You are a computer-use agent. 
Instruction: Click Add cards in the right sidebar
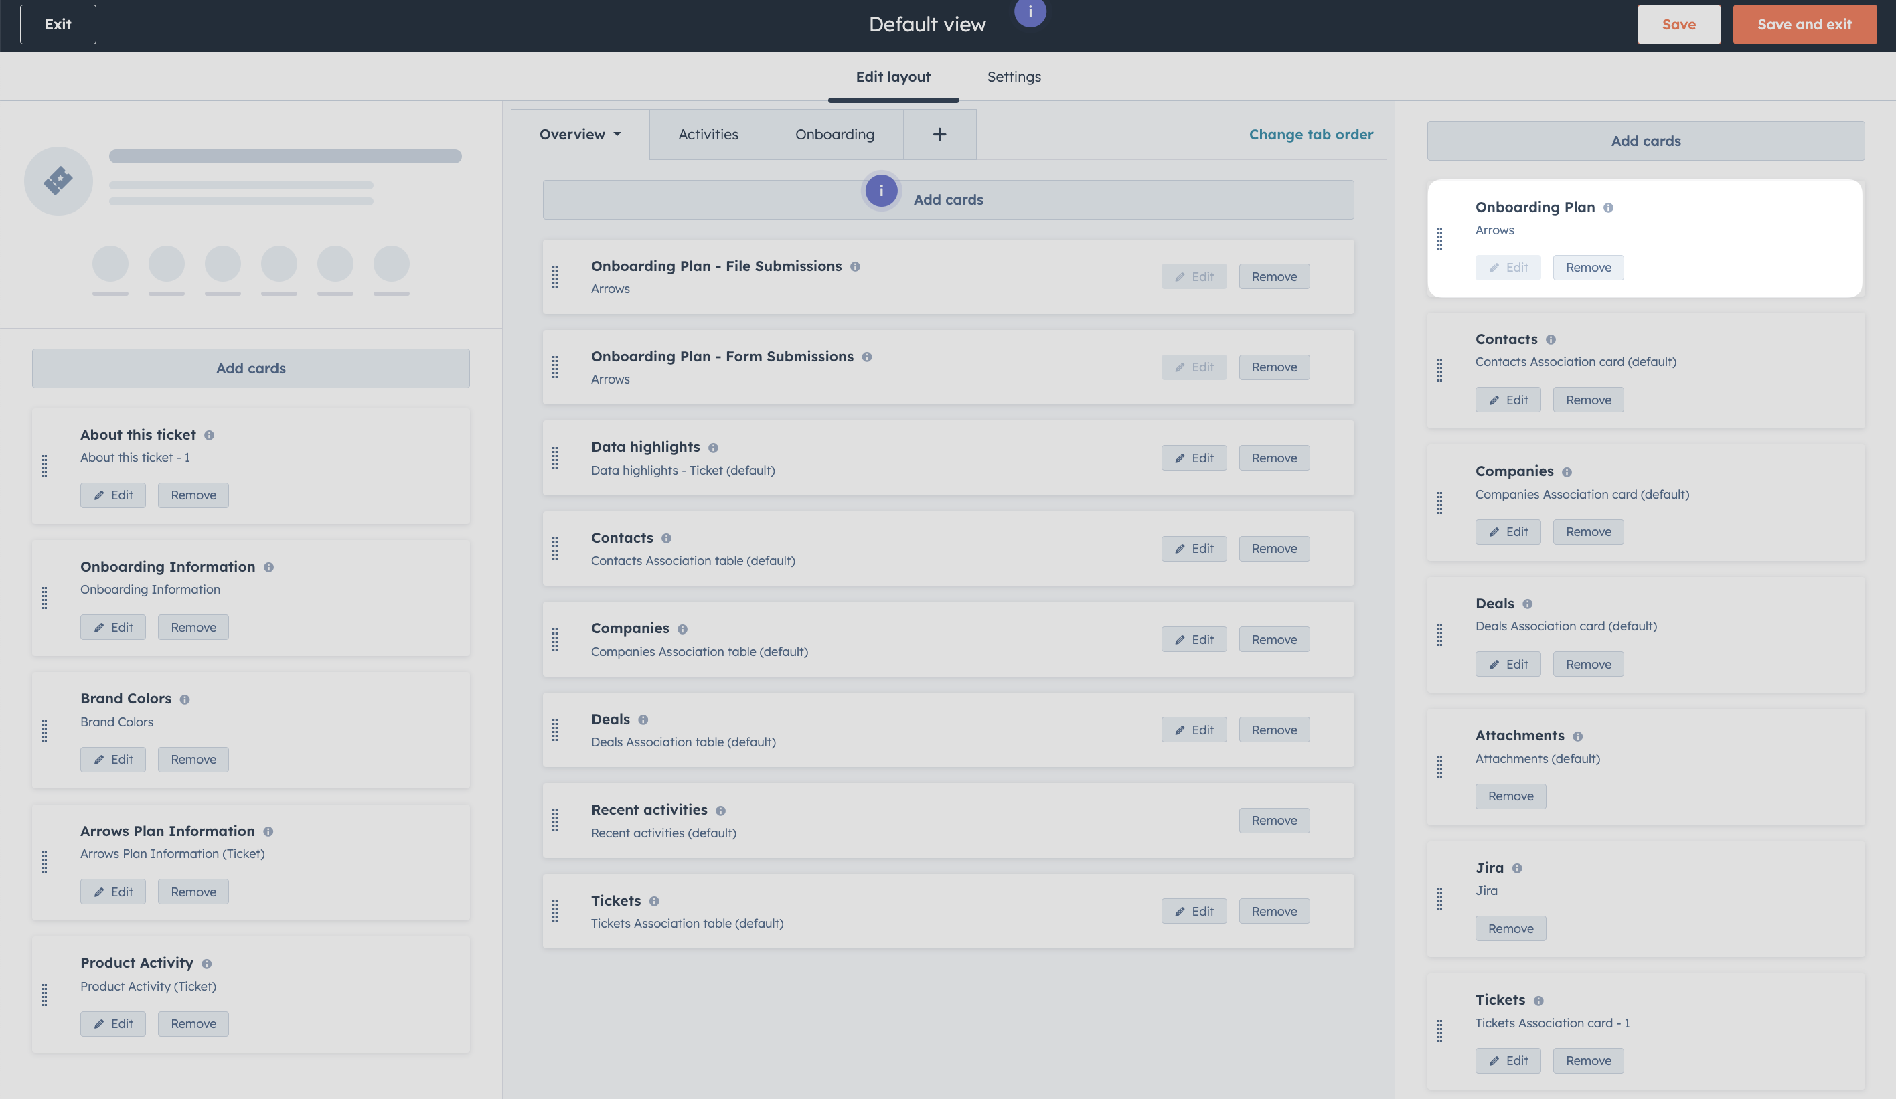coord(1645,141)
